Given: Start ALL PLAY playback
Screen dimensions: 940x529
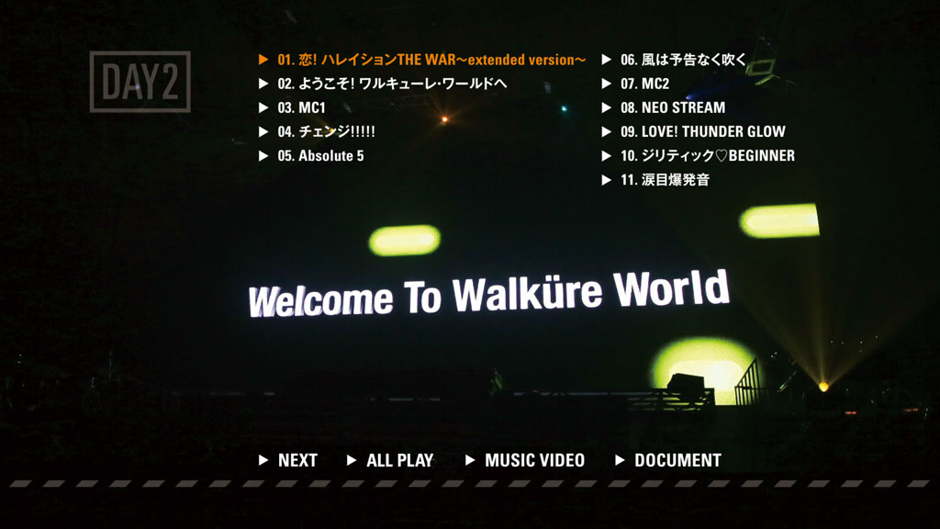Looking at the screenshot, I should click(399, 460).
